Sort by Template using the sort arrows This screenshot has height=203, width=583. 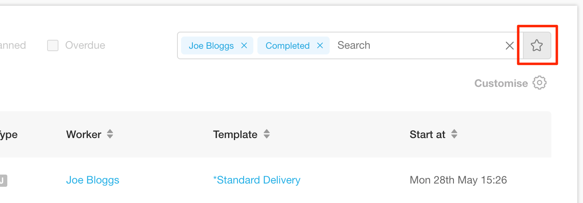pos(266,134)
